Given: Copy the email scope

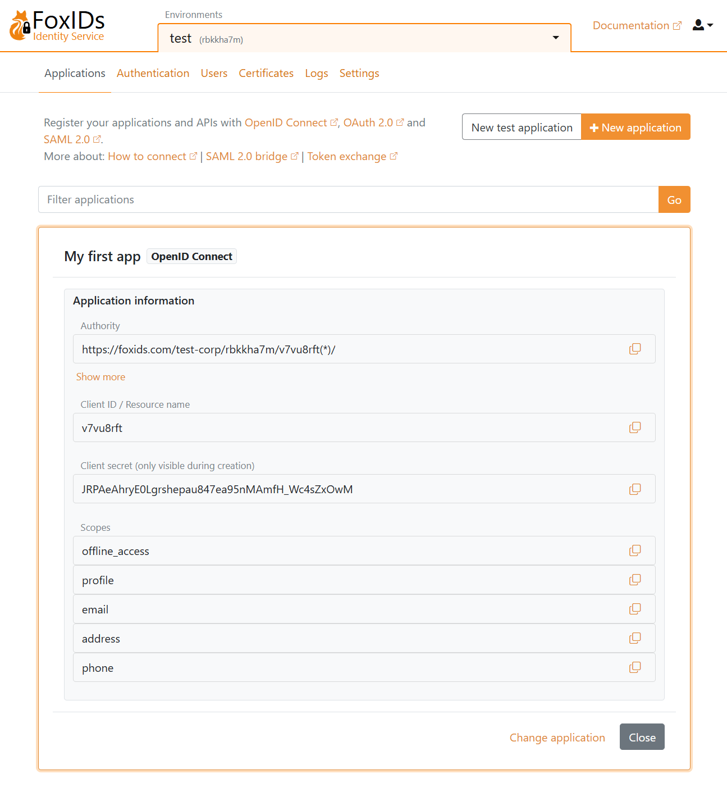Looking at the screenshot, I should tap(635, 609).
